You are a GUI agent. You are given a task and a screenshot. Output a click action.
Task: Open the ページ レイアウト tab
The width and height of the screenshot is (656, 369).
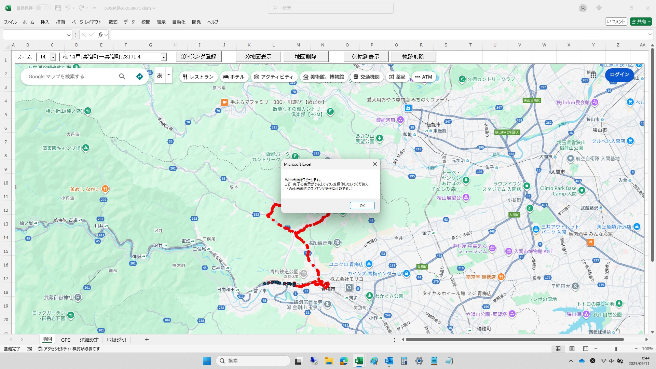click(86, 22)
